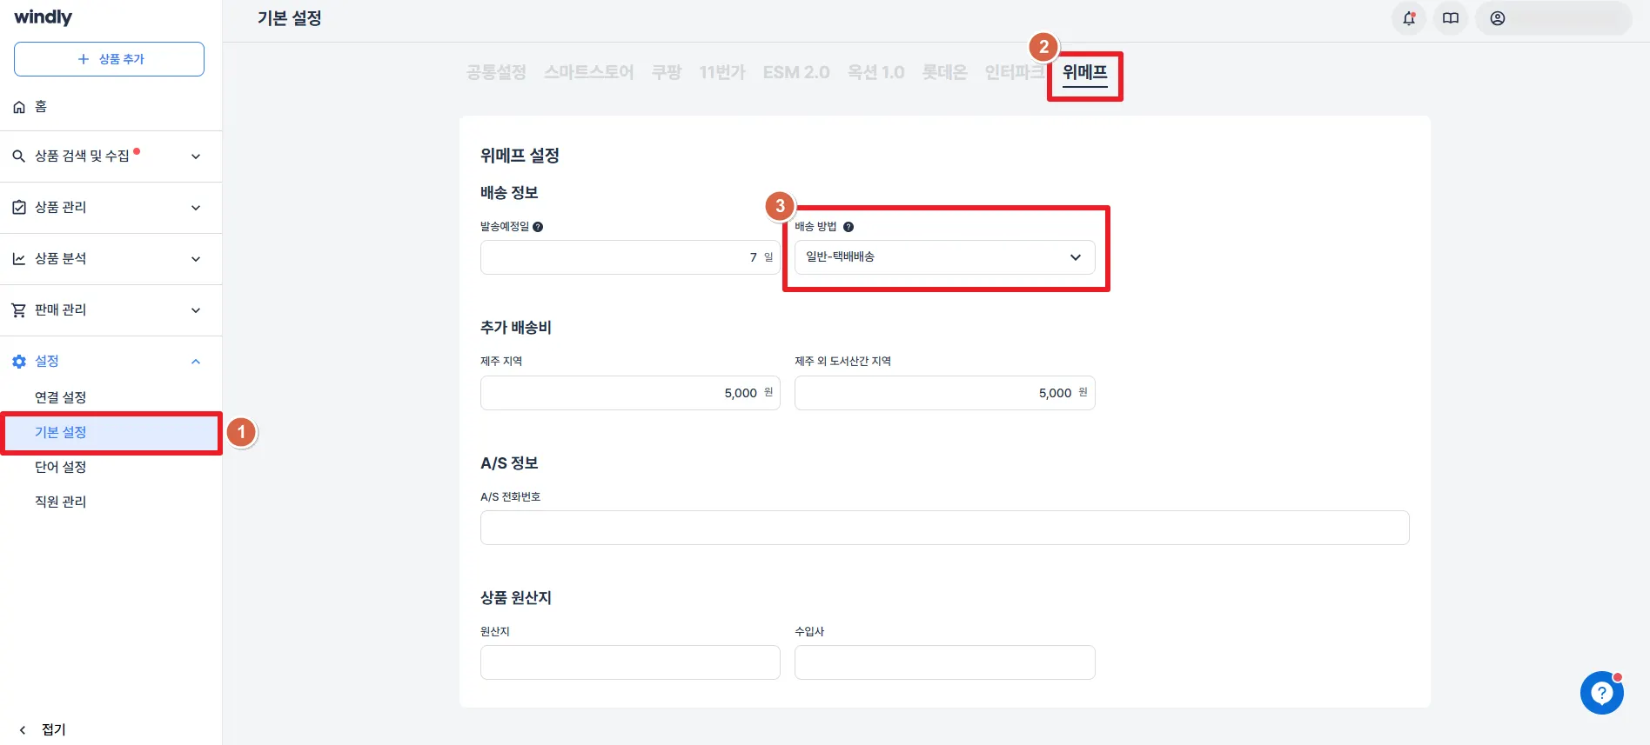
Task: Click the search magnifier icon beside 상품 검색 및 수집
Action: (18, 156)
